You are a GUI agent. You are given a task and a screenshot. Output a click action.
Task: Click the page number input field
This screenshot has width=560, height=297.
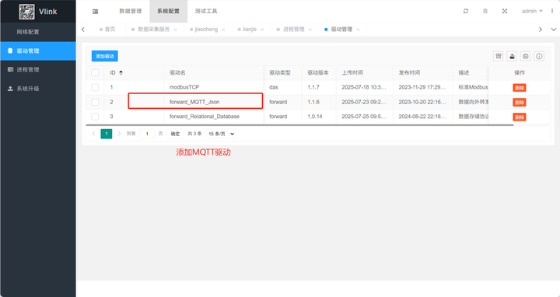[147, 134]
